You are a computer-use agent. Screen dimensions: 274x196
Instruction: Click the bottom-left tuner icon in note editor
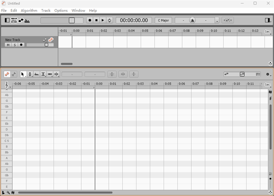pyautogui.click(x=3, y=192)
